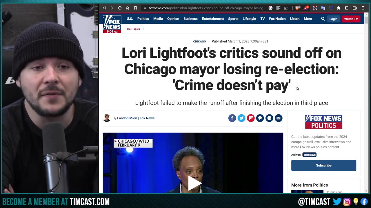Click the More from Politics heading
Screen dimensions: 371x208
tap(310, 185)
